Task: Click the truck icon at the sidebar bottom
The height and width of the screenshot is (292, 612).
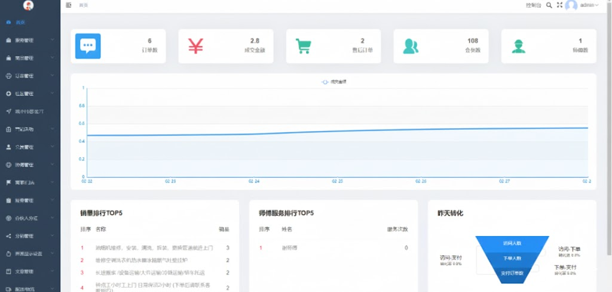Action: click(8, 289)
